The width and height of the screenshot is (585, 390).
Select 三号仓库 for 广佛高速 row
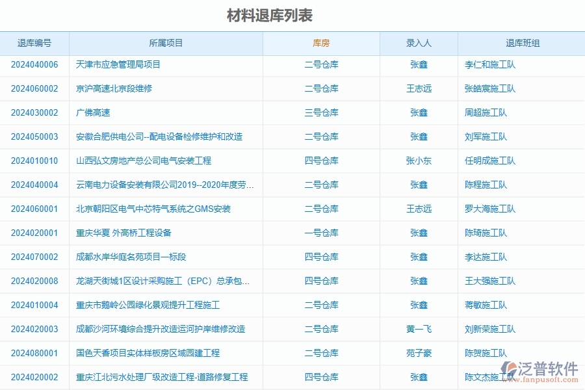point(322,112)
